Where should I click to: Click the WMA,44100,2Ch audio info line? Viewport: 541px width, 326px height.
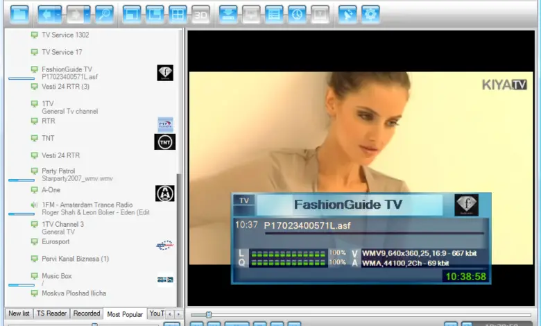click(406, 264)
